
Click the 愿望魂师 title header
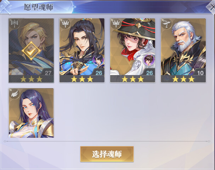pos(39,7)
